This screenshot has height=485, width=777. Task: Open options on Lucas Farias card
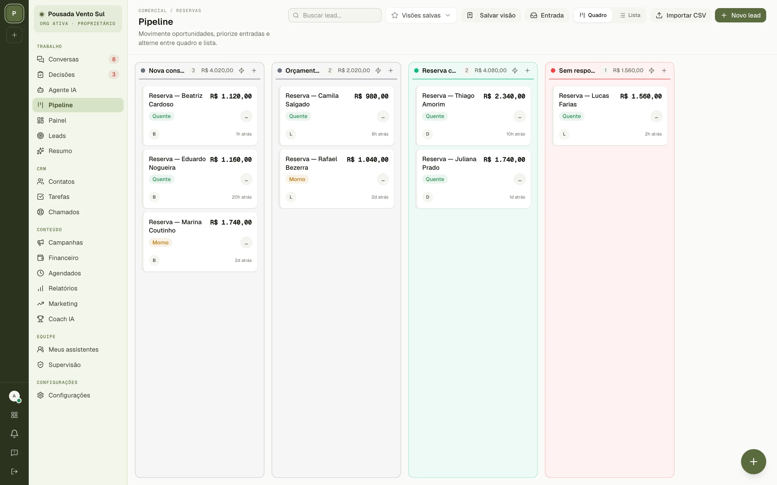pyautogui.click(x=656, y=116)
